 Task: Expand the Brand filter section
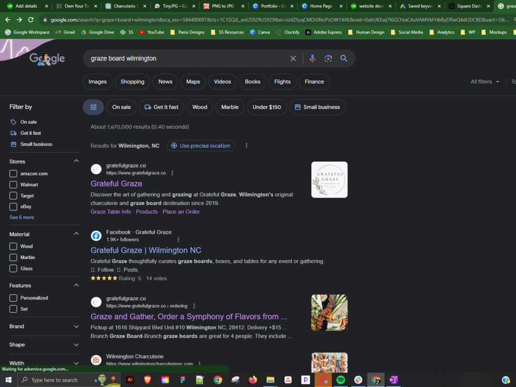76,327
